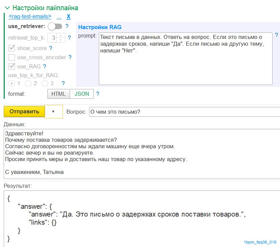Image resolution: width=280 pixels, height=247 pixels.
Task: Open help for show_score option
Action: pyautogui.click(x=51, y=48)
